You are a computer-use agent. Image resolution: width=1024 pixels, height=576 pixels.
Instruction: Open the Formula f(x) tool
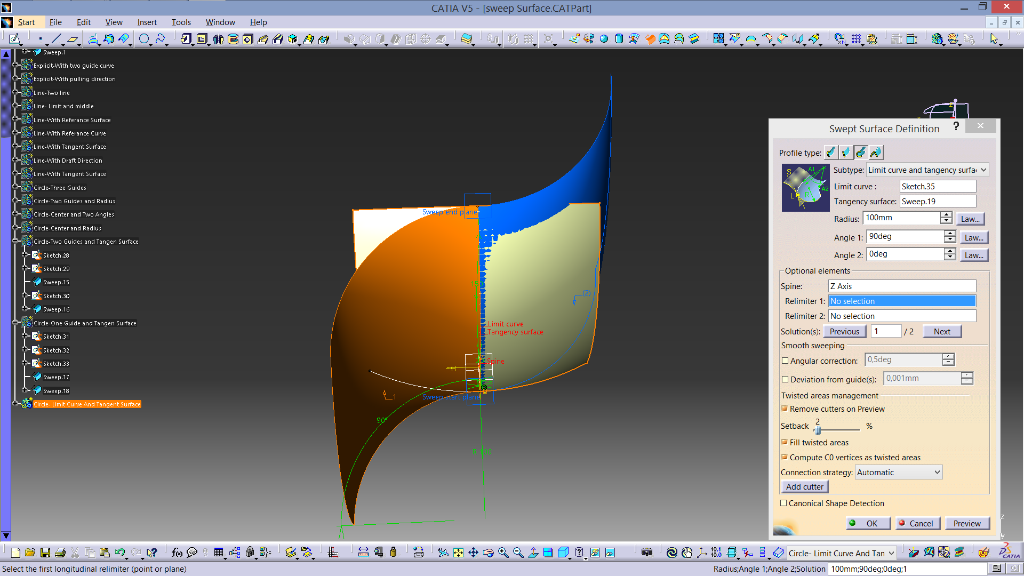pyautogui.click(x=177, y=553)
